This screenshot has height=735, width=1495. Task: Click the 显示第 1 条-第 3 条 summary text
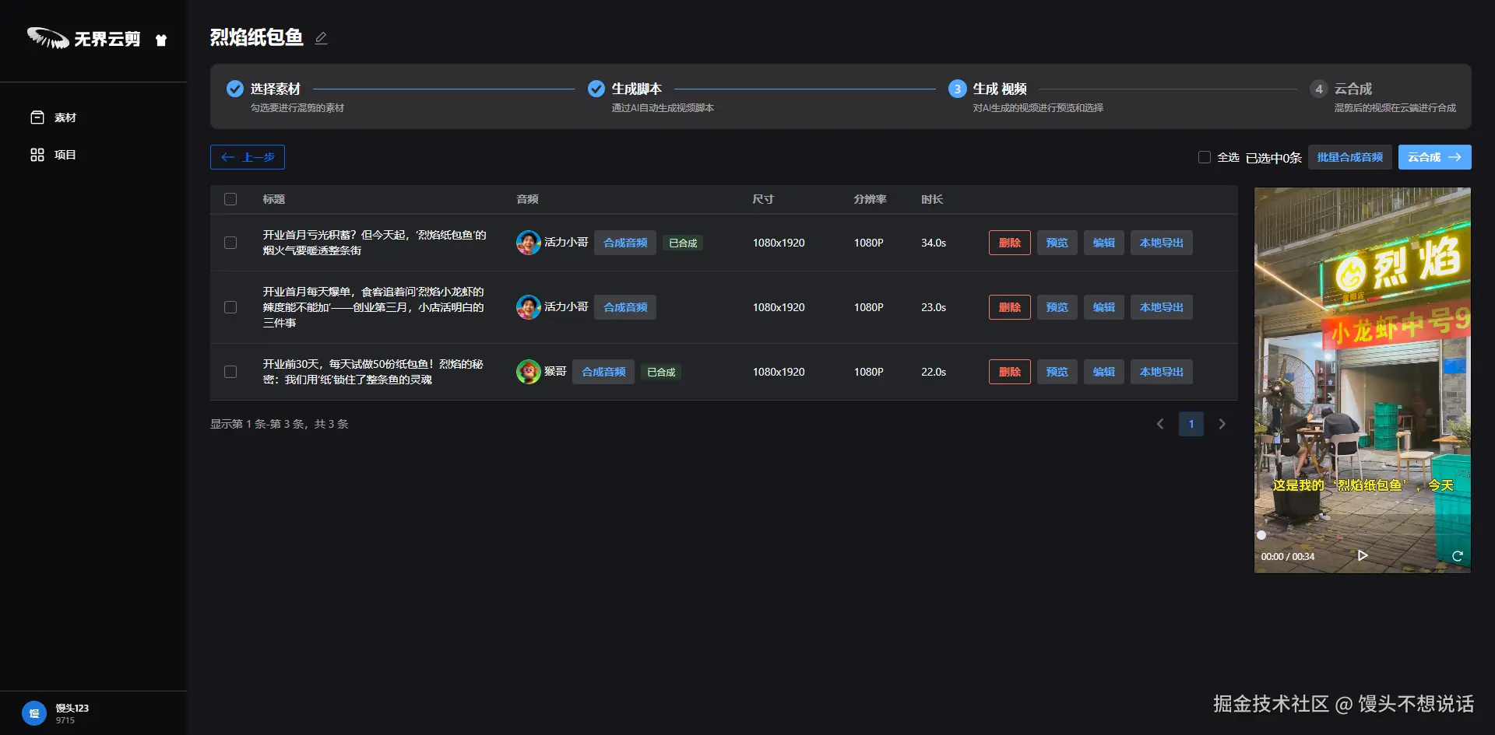pyautogui.click(x=280, y=424)
